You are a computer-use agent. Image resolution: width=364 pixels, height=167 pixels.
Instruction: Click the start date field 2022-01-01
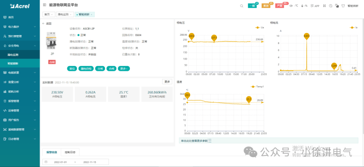(60, 162)
